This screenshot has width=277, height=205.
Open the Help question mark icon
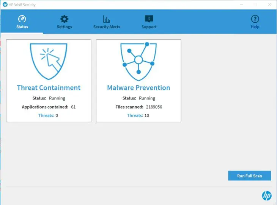click(x=255, y=19)
